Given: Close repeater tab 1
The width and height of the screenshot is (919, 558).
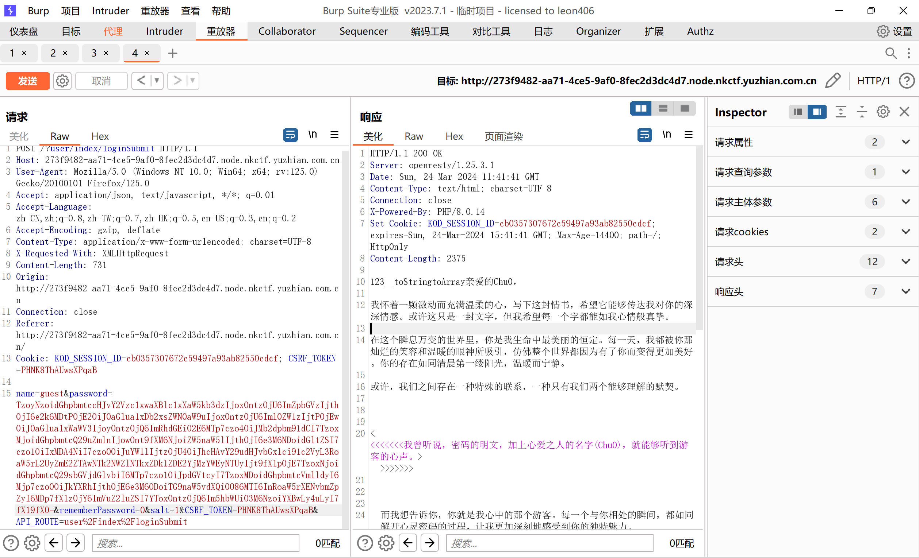Looking at the screenshot, I should [x=24, y=53].
